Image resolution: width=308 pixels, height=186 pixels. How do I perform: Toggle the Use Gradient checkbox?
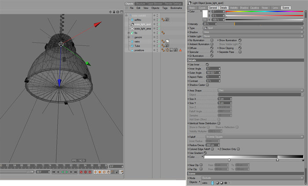(205, 153)
